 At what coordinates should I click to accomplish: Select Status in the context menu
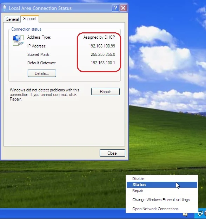(x=162, y=185)
